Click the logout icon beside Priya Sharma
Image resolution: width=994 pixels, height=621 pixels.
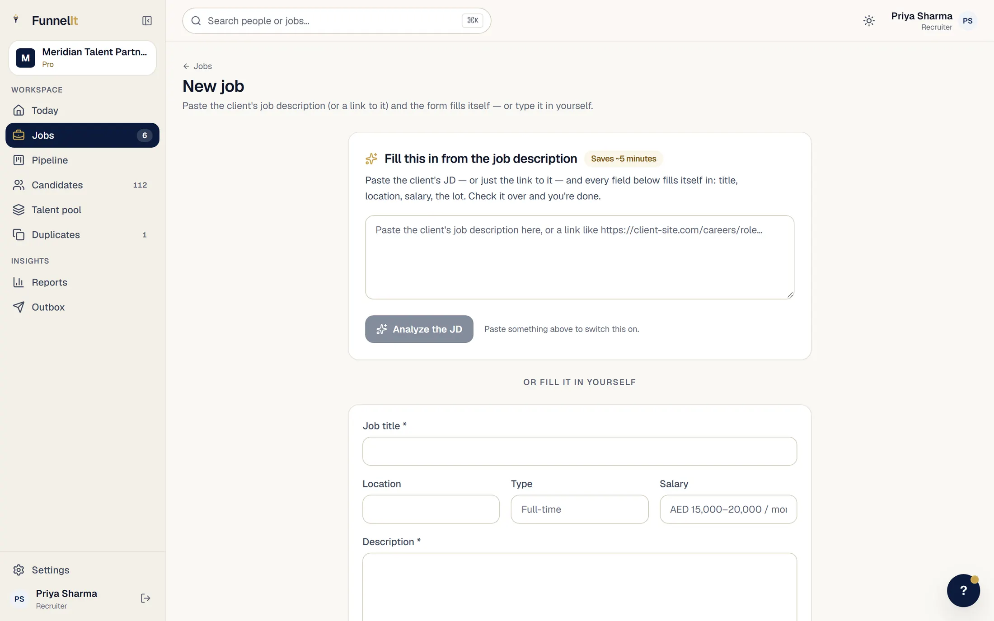click(x=145, y=598)
